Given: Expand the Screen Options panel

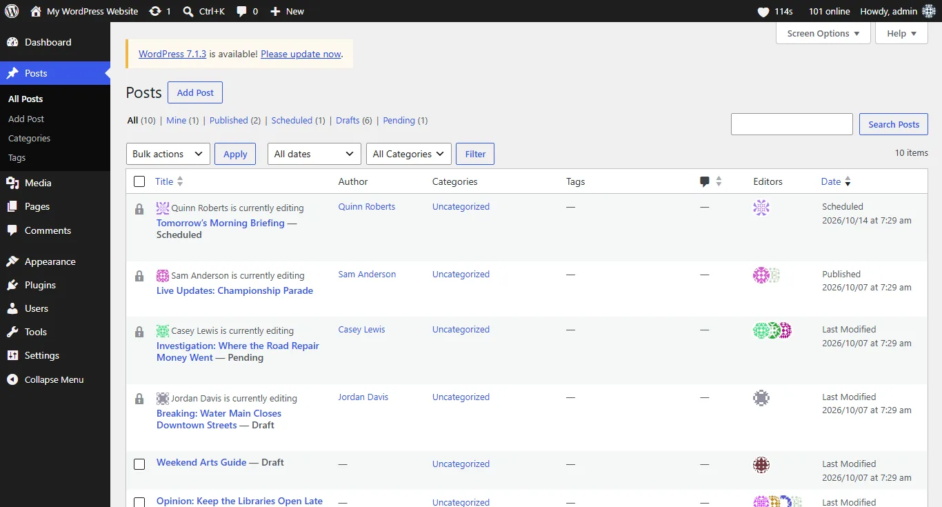Looking at the screenshot, I should pos(823,33).
